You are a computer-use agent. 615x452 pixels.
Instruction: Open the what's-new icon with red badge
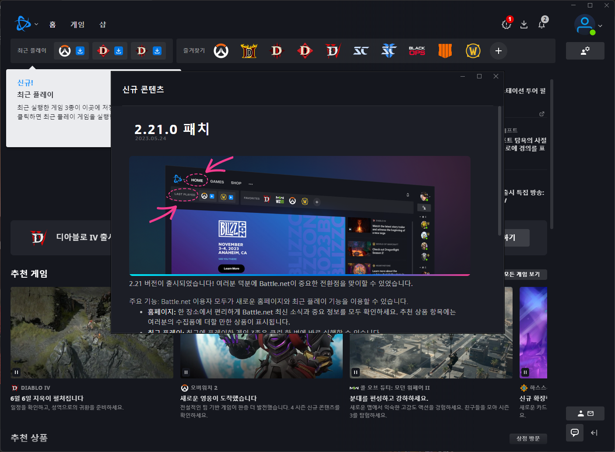(507, 24)
